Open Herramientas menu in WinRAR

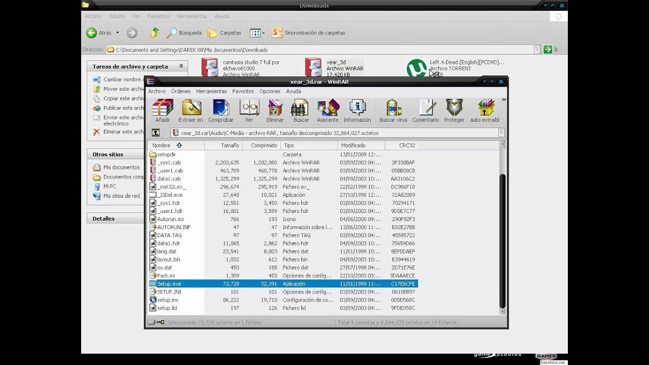click(x=211, y=91)
